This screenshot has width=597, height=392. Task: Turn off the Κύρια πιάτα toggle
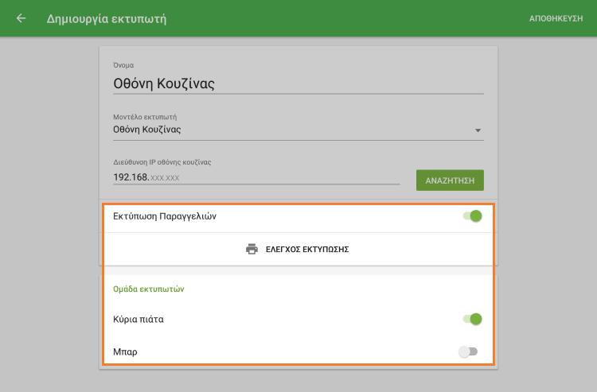click(x=473, y=319)
